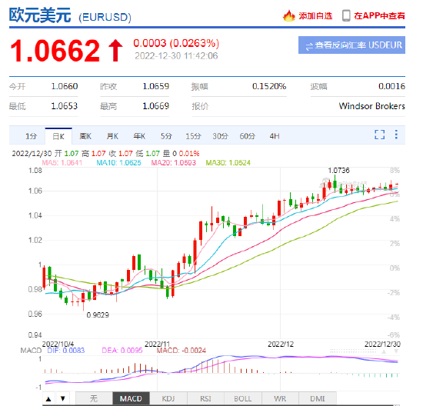Screen dimensions: 423x406
Task: Click the DIF: 0.0083 value
Action: 66,351
